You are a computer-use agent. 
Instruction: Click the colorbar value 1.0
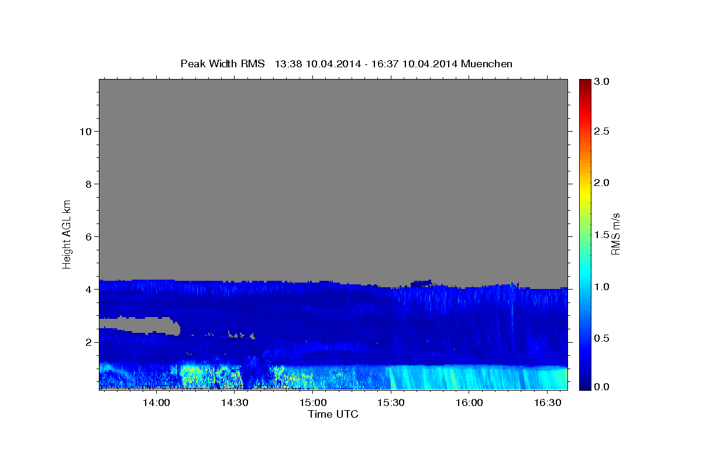pos(602,287)
